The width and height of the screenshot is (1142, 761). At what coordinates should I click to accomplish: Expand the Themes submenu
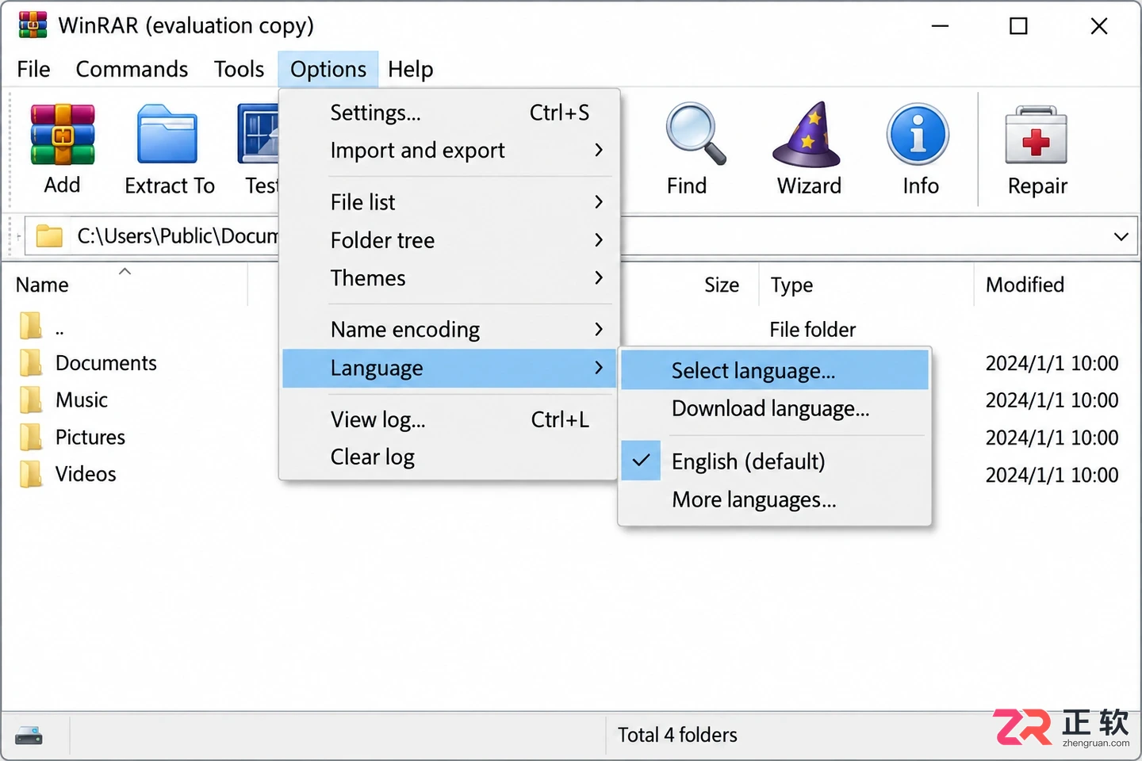coord(449,278)
